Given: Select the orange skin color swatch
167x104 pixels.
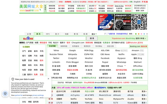Looking at the screenshot, I should [x=139, y=34].
